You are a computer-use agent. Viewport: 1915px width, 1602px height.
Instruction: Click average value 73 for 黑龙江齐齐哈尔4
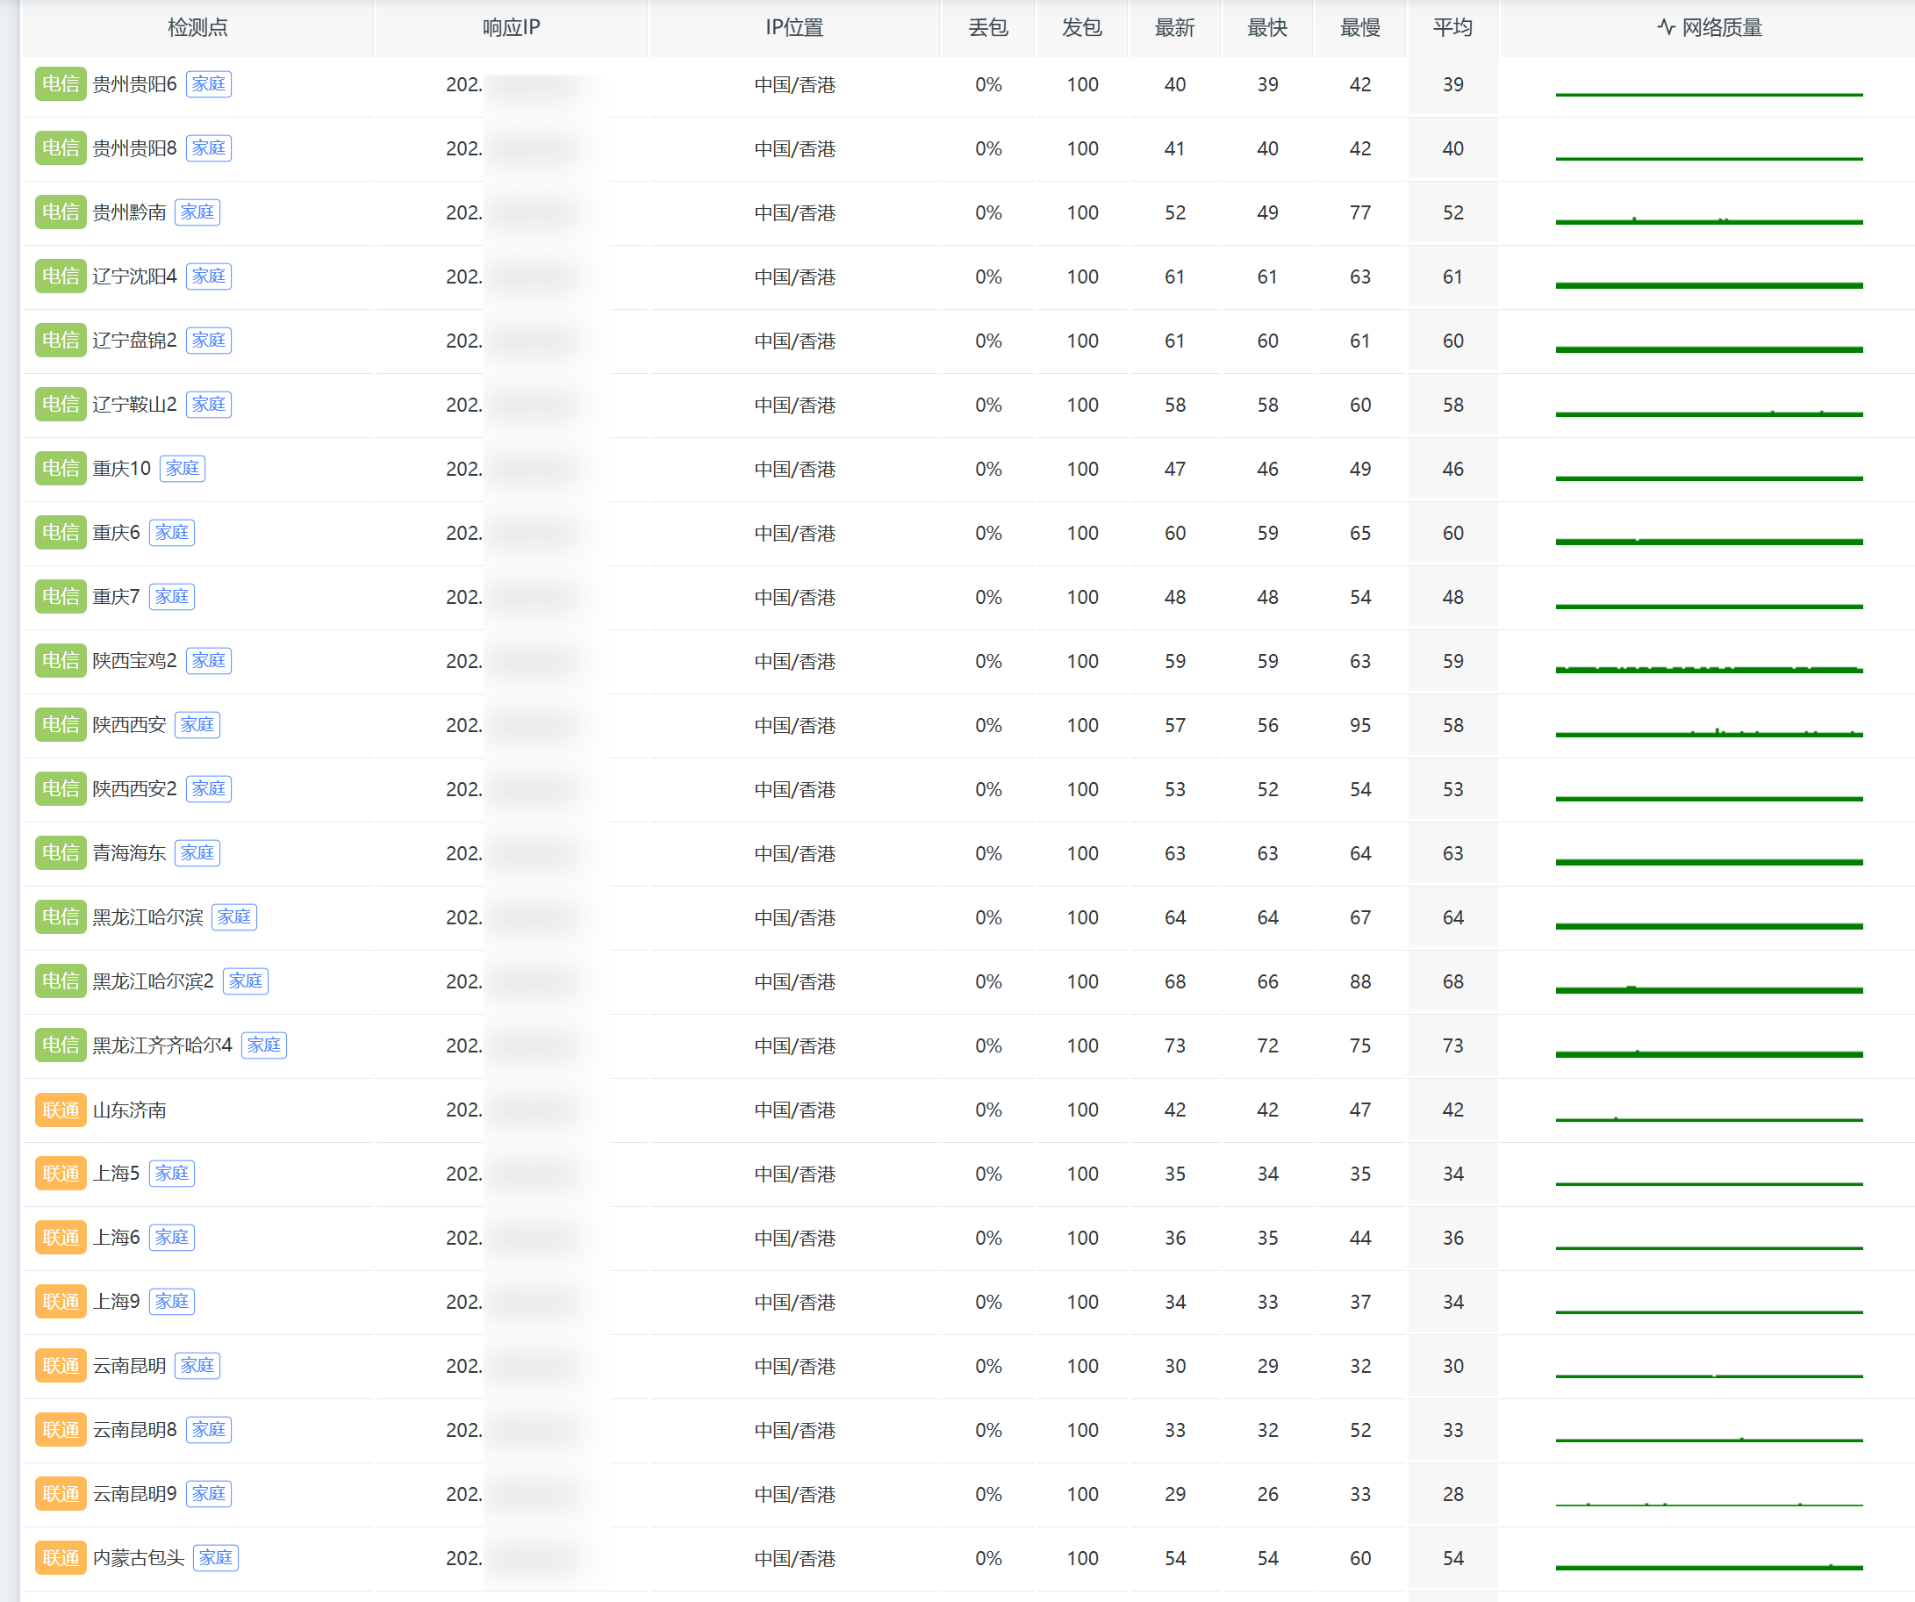coord(1452,1045)
